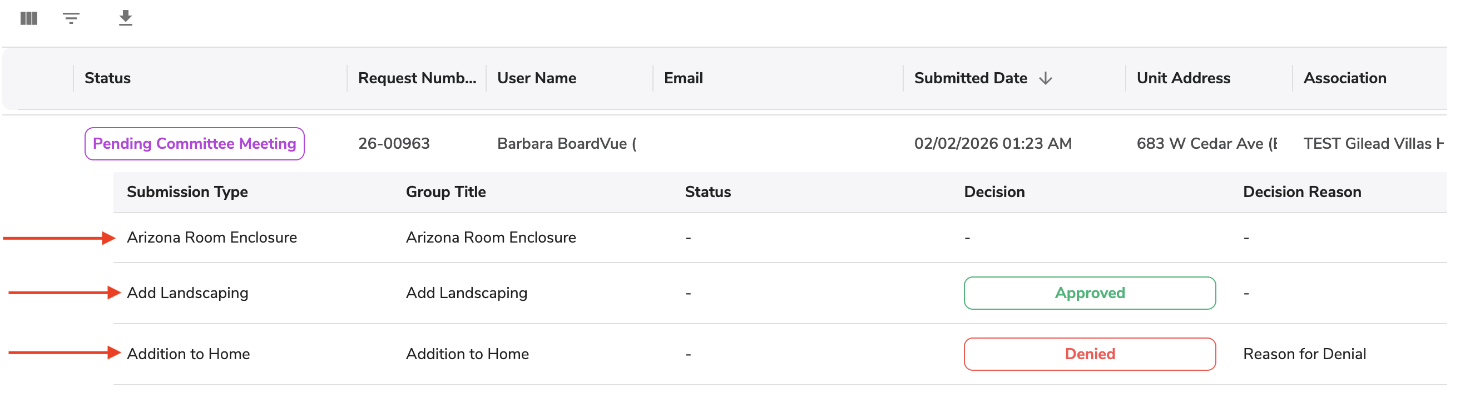Sort by Request Number column header
Image resolution: width=1475 pixels, height=403 pixels.
(x=417, y=78)
